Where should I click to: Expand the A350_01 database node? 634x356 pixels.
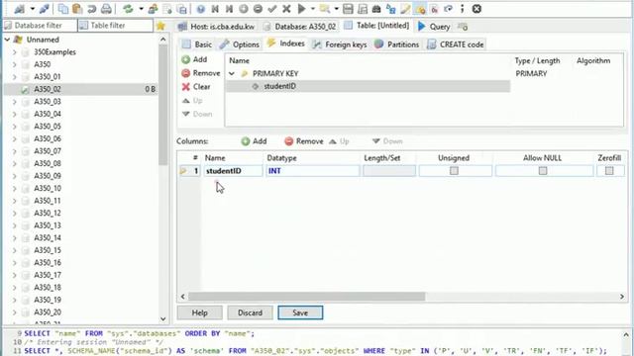pyautogui.click(x=15, y=77)
